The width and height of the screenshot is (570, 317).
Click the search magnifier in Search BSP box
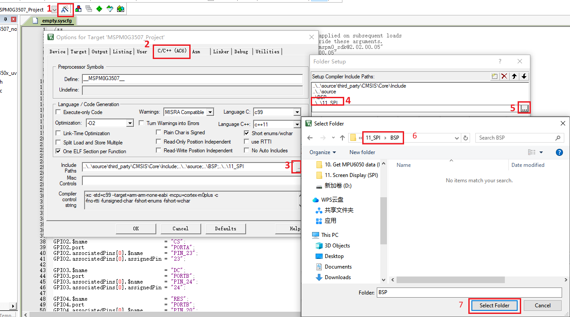[558, 138]
